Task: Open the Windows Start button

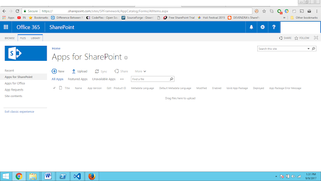Action: point(6,176)
